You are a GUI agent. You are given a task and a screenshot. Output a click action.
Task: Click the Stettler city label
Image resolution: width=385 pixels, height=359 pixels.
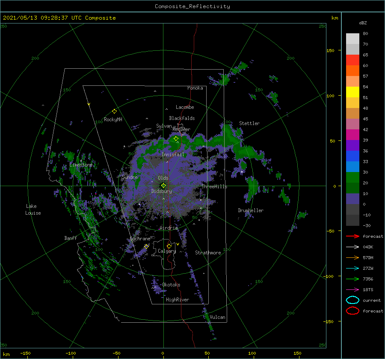249,123
